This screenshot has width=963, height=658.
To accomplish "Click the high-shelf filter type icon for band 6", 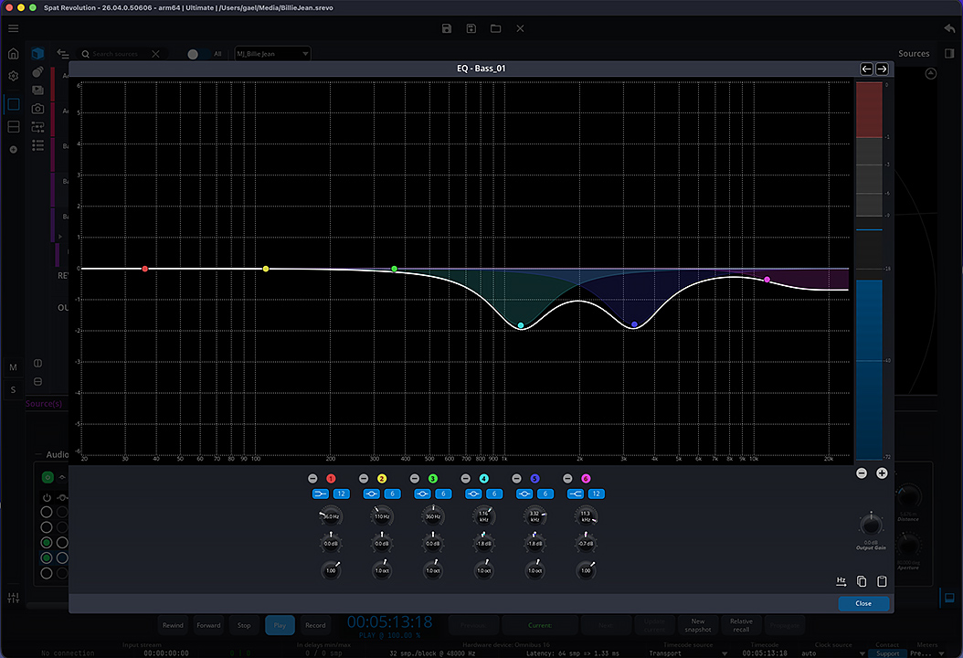I will (x=576, y=493).
